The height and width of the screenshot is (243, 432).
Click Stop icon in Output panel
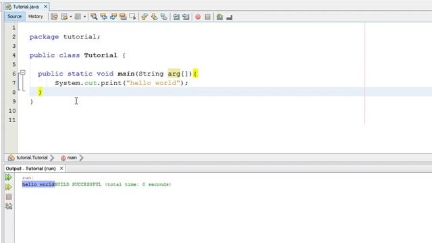(x=9, y=196)
